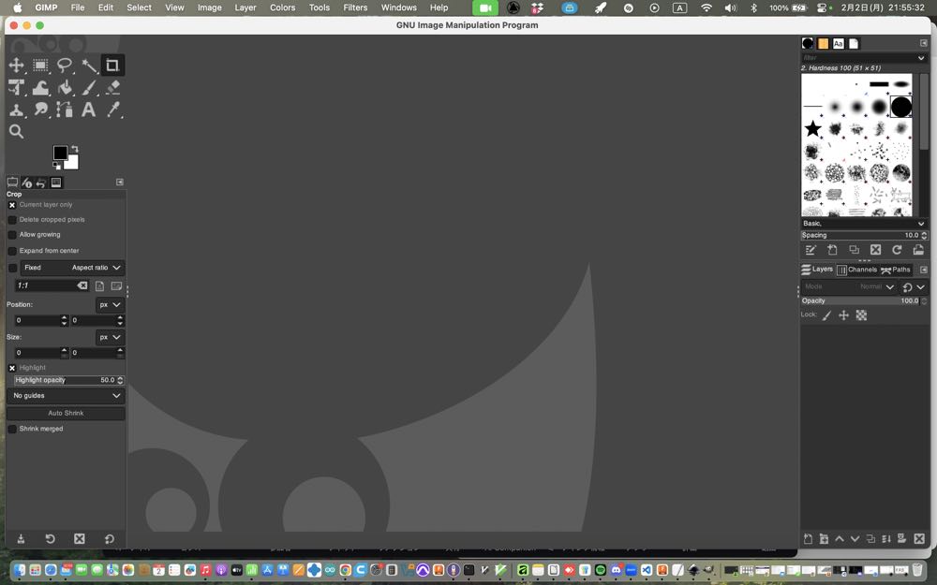Select the Eraser tool
Viewport: 937px width, 585px height.
coord(112,88)
